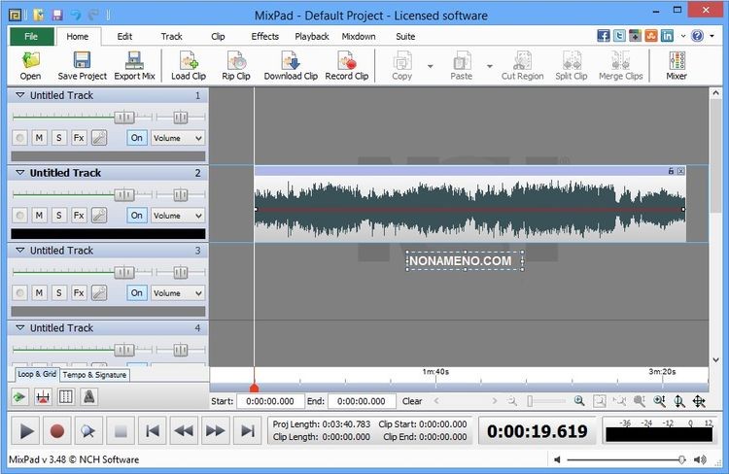Open the Mixer panel
This screenshot has width=729, height=474.
pos(676,65)
